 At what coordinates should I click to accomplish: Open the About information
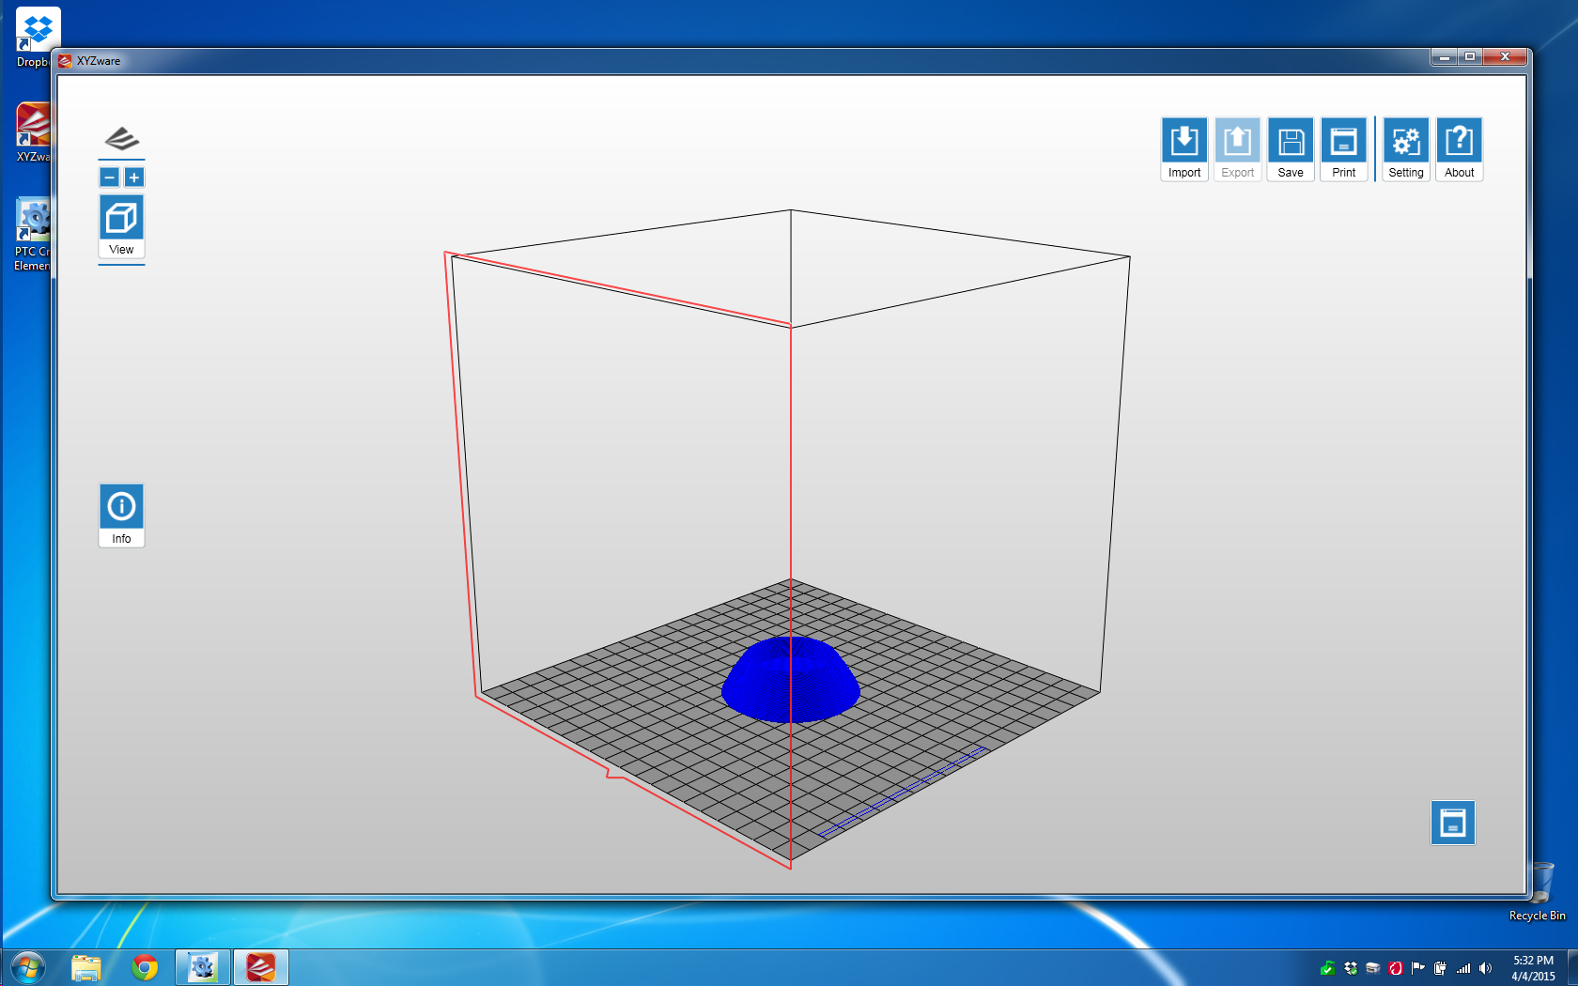click(1459, 148)
